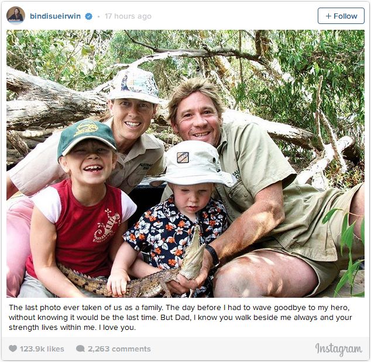Click the blue verified badge icon
The image size is (371, 362).
point(89,16)
